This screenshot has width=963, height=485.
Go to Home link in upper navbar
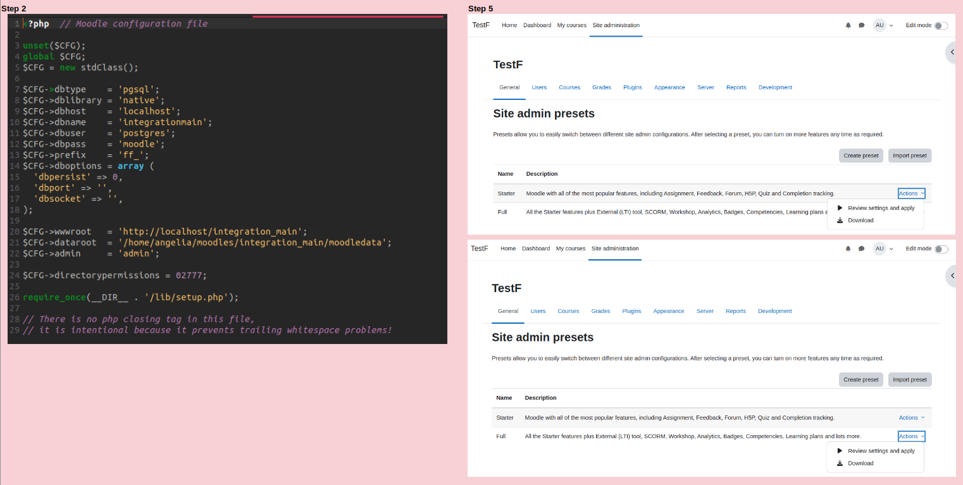point(509,25)
